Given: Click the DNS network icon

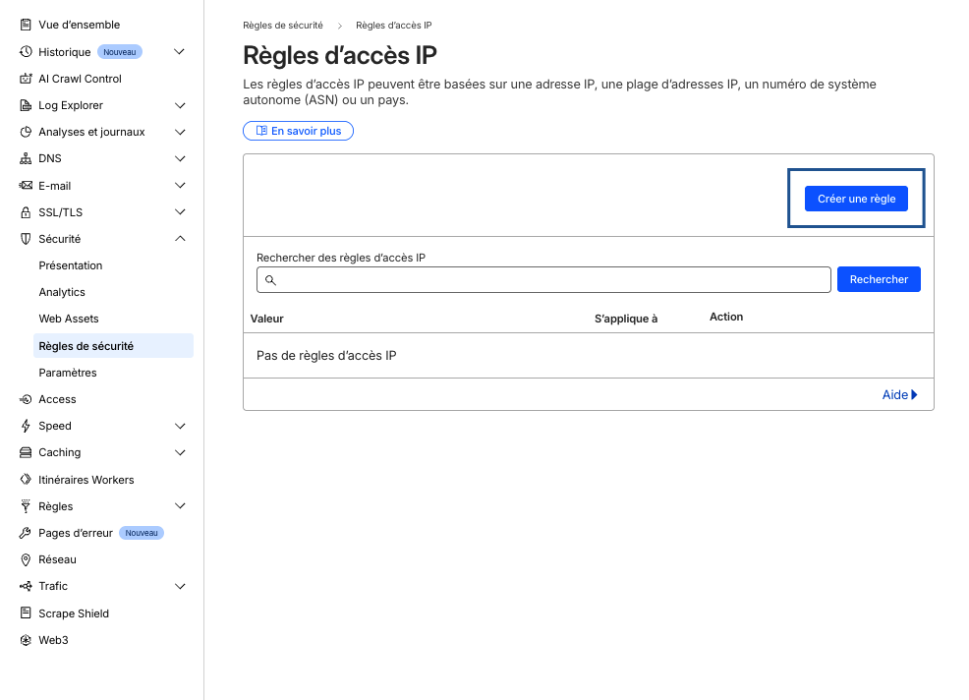Looking at the screenshot, I should tap(26, 158).
